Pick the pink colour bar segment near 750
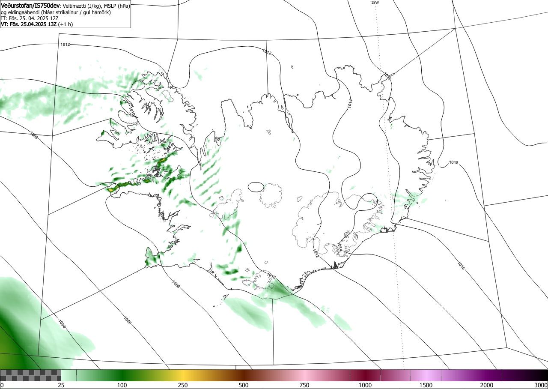This screenshot has width=548, height=389. click(x=304, y=375)
